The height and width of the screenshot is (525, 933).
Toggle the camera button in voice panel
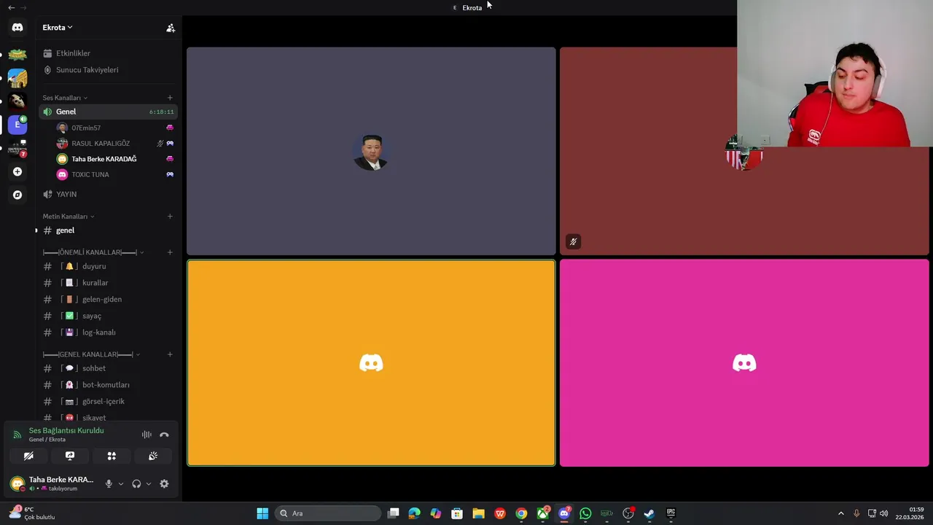pos(28,456)
